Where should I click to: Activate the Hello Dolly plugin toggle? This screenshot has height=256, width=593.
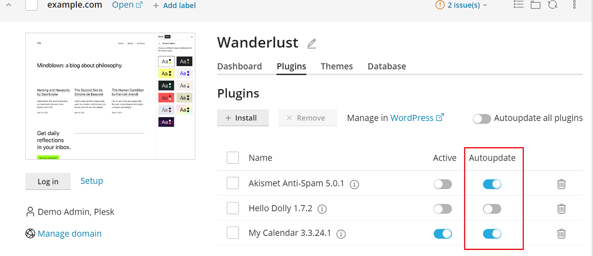pos(442,209)
